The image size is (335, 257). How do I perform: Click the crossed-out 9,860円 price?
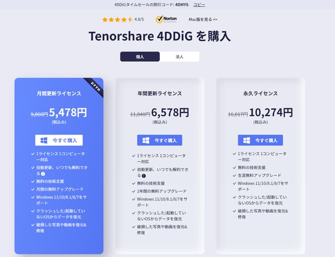pyautogui.click(x=39, y=115)
